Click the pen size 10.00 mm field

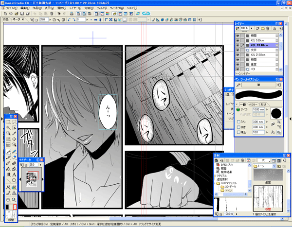pos(258,109)
